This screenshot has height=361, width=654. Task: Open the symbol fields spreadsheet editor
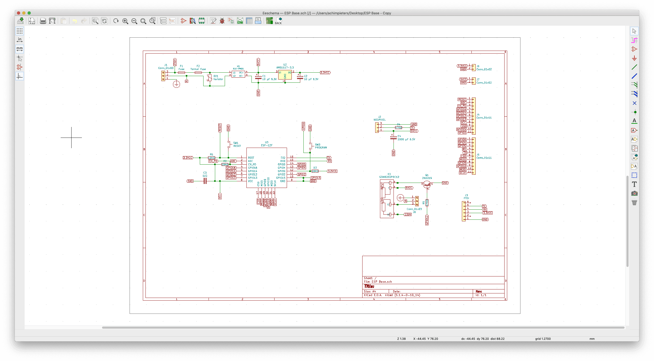tap(249, 21)
